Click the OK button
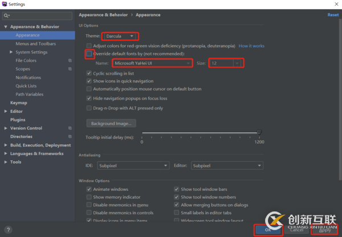 click(x=268, y=230)
